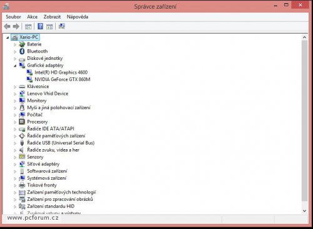The image size is (313, 229).
Task: Open the Akce menu
Action: coord(33,17)
